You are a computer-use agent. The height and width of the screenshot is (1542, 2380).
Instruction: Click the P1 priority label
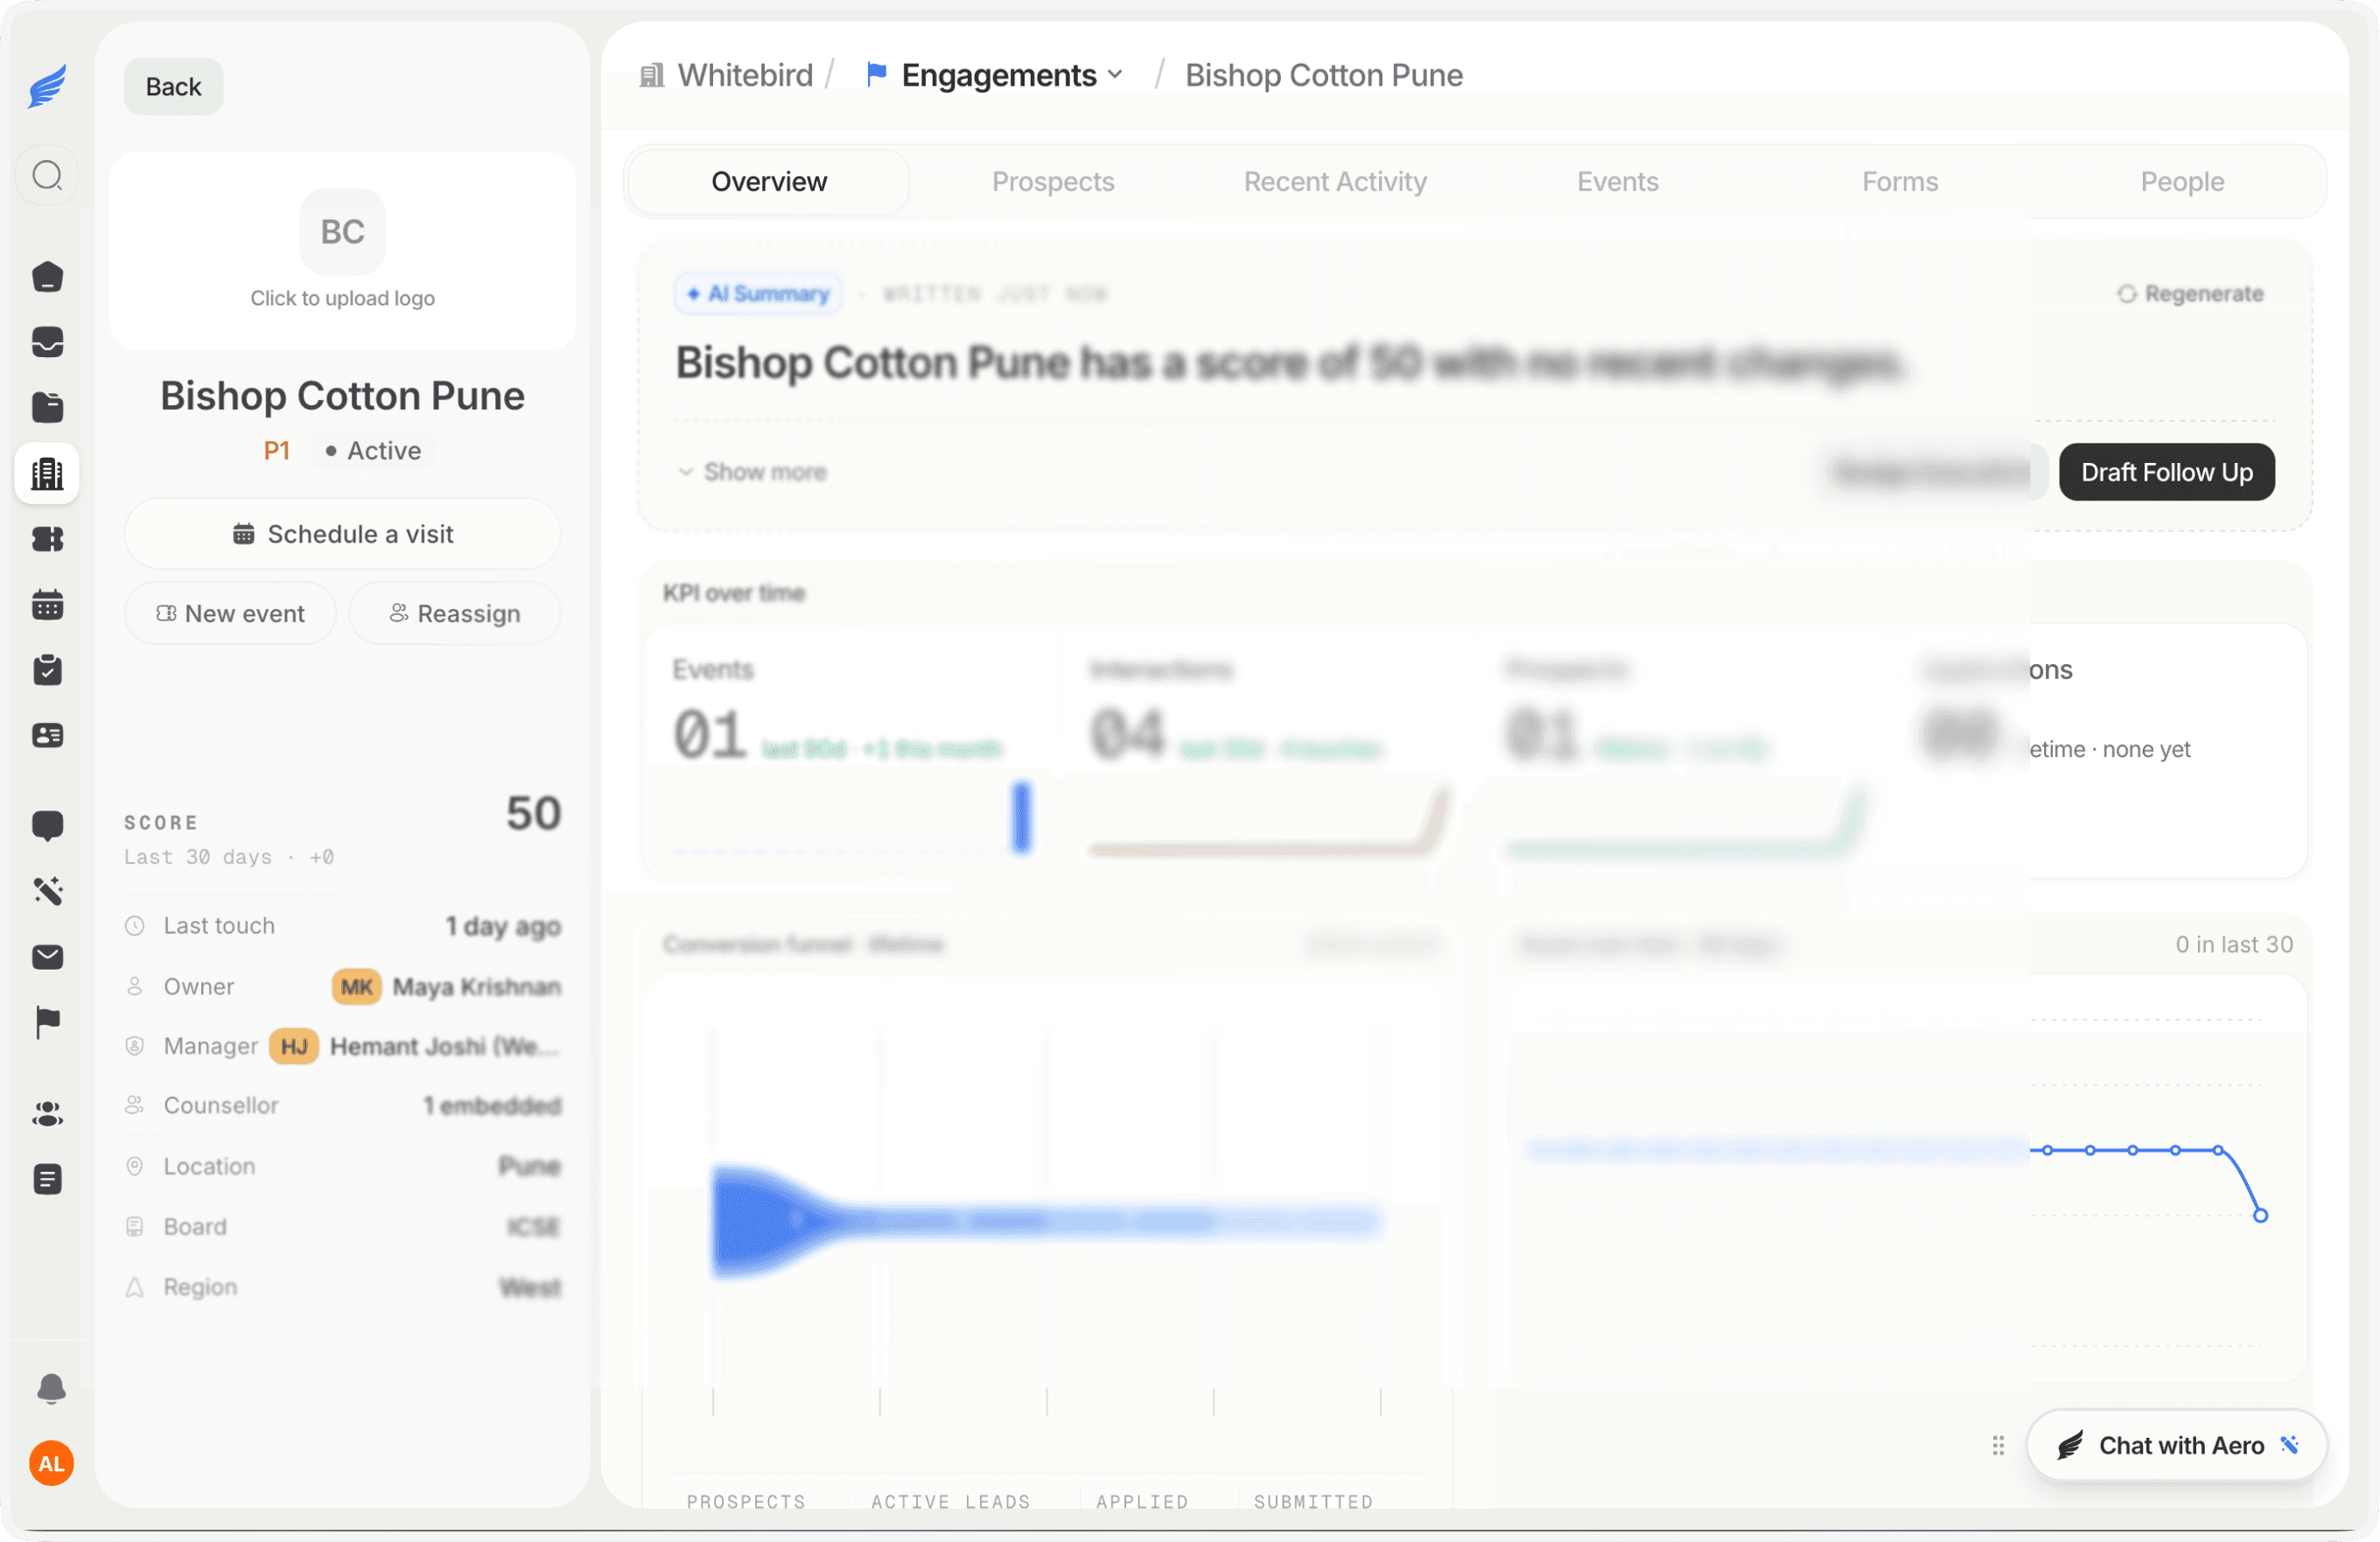[276, 451]
